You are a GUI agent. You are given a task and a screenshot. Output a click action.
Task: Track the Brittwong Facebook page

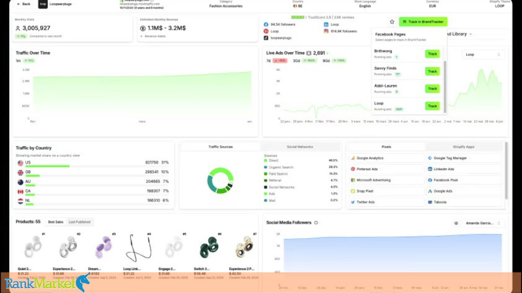tap(432, 54)
